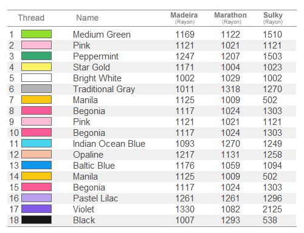Screen dimensions: 304x233
Task: Select the Indian Ocean Blue name text
Action: [x=109, y=144]
